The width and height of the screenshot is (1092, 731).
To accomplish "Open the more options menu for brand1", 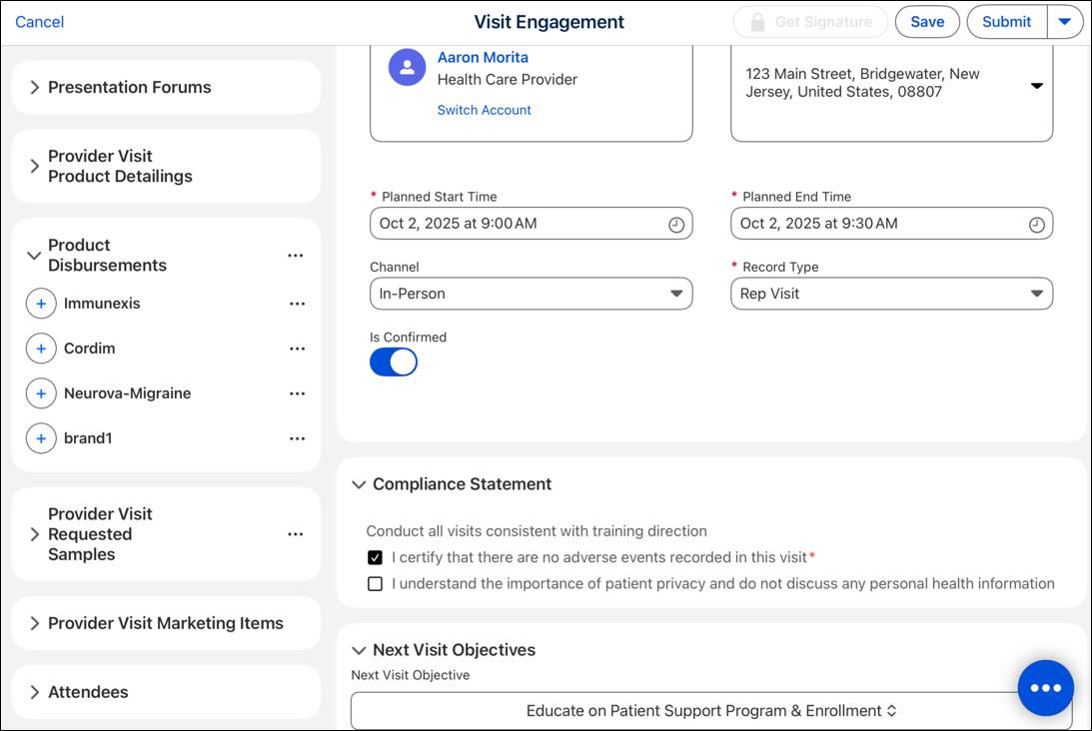I will [x=297, y=438].
